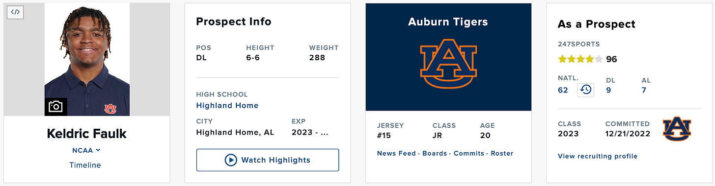This screenshot has width=715, height=186.
Task: Open the News Feed link
Action: 396,153
